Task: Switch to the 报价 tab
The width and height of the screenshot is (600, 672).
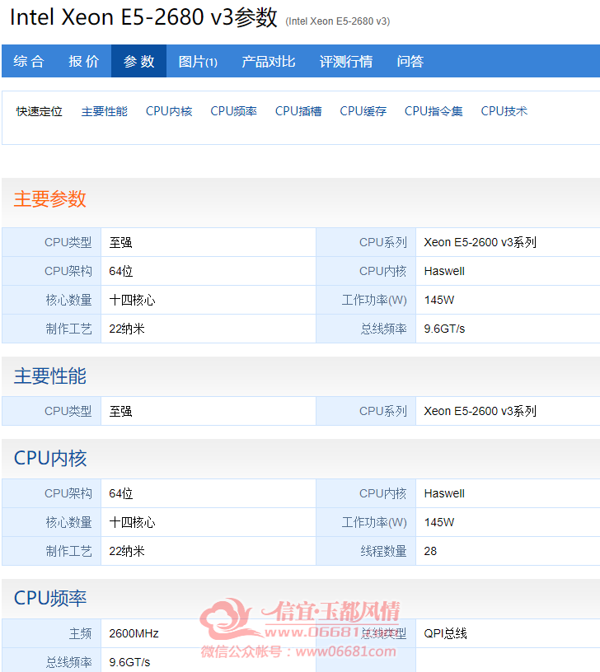Action: (x=83, y=61)
